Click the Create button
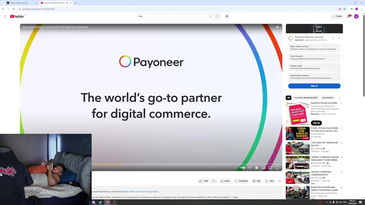 coord(337,16)
